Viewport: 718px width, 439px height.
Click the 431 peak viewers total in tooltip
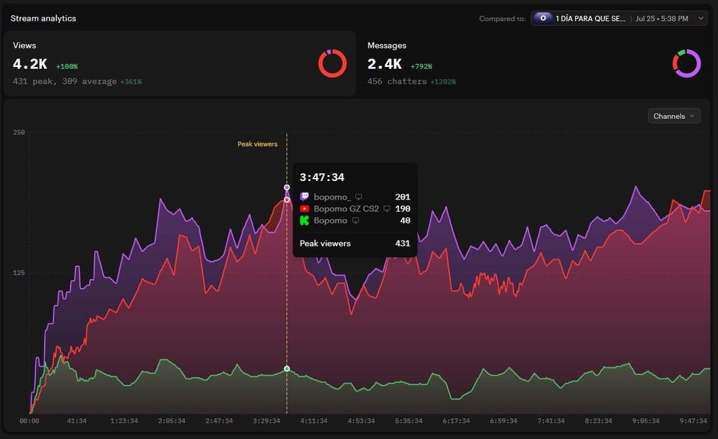pos(403,243)
